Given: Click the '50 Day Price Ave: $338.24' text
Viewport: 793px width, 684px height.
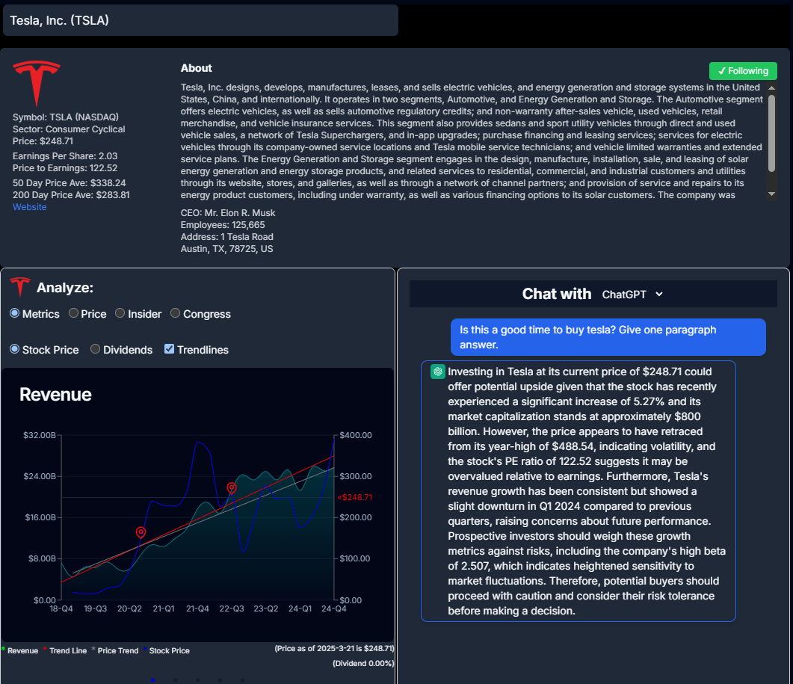Looking at the screenshot, I should point(70,183).
